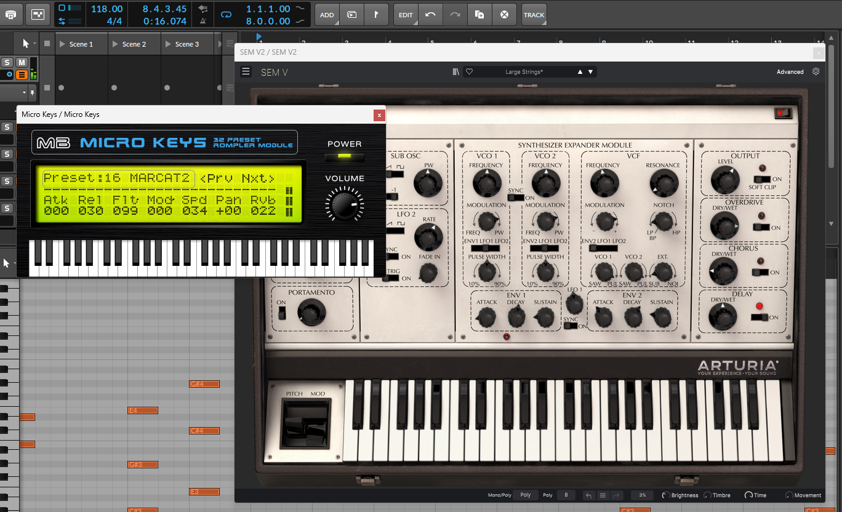Image resolution: width=842 pixels, height=512 pixels.
Task: Click the Large Strings preset name
Action: tap(524, 72)
